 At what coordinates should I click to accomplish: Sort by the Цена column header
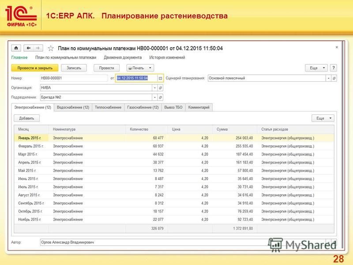click(x=190, y=129)
